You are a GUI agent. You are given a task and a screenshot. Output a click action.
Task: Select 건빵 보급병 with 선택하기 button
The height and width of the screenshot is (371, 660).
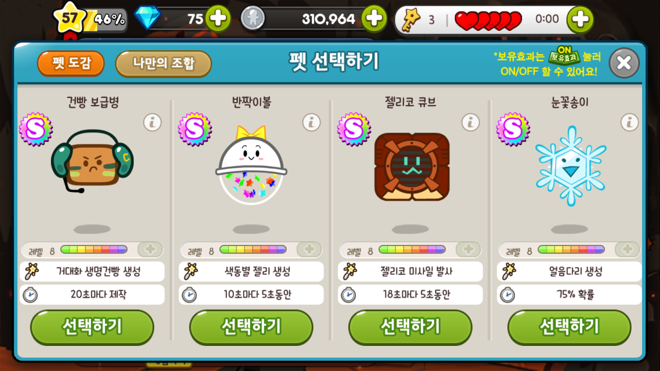click(92, 327)
